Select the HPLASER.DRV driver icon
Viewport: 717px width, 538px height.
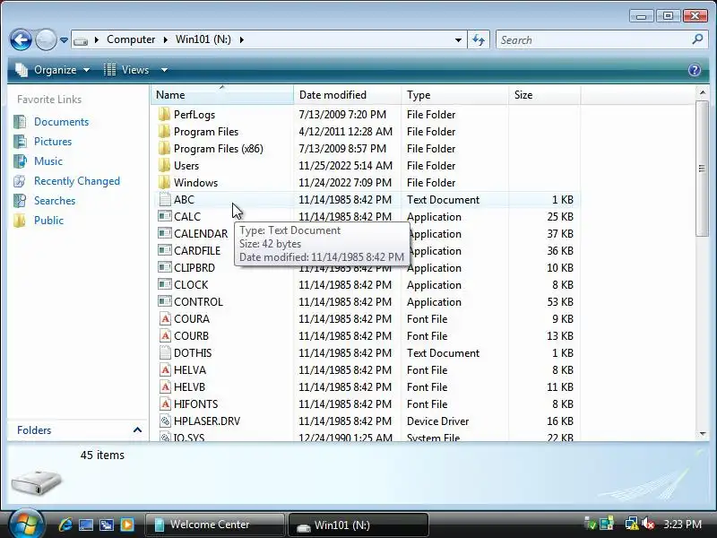click(x=165, y=421)
